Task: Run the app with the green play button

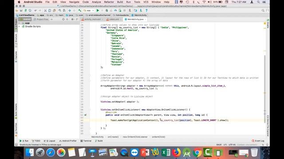Action: [x=98, y=11]
